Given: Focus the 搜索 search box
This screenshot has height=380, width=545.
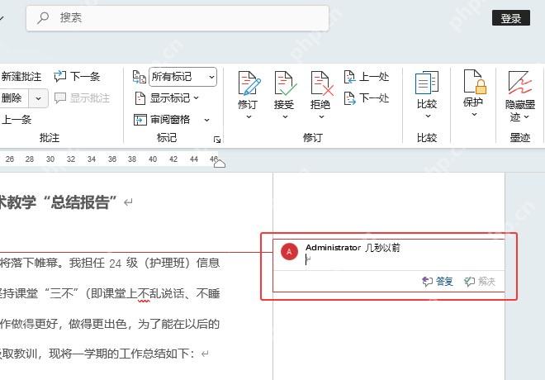Looking at the screenshot, I should click(x=178, y=18).
